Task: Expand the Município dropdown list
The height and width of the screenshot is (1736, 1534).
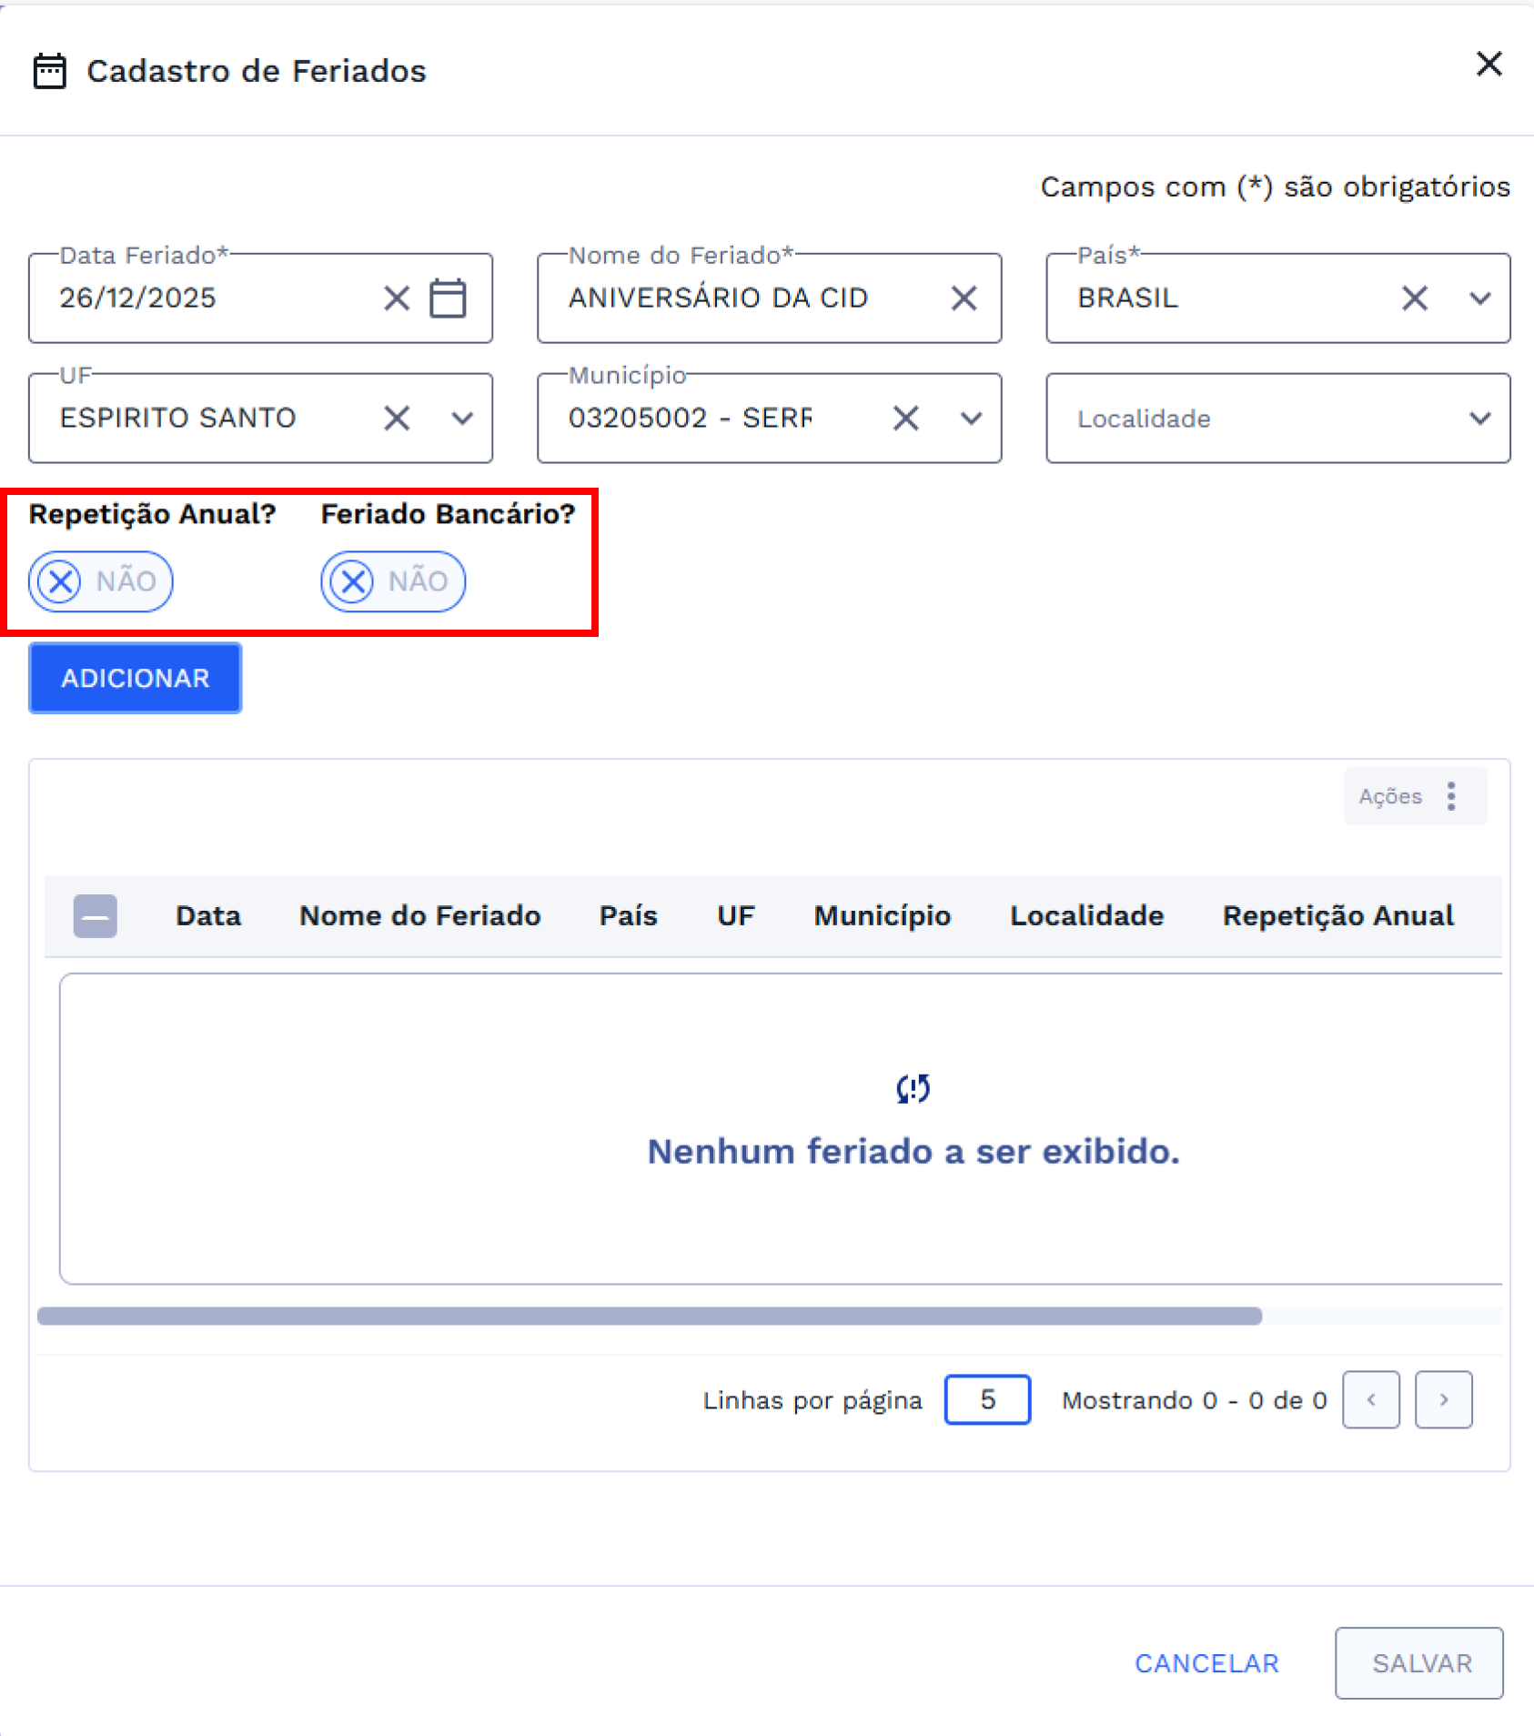Action: 971,419
